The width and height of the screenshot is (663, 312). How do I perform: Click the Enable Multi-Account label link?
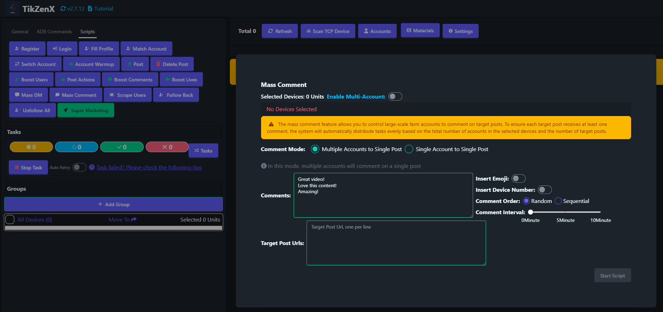pos(356,96)
